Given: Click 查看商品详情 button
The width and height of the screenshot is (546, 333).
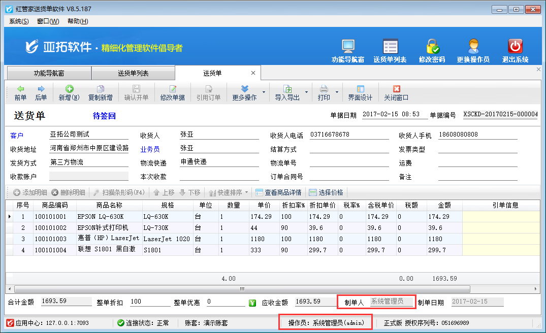Looking at the screenshot, I should coord(278,193).
